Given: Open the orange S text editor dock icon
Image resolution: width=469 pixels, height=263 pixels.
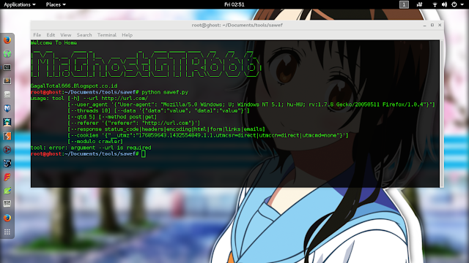Looking at the screenshot, I should (x=7, y=81).
